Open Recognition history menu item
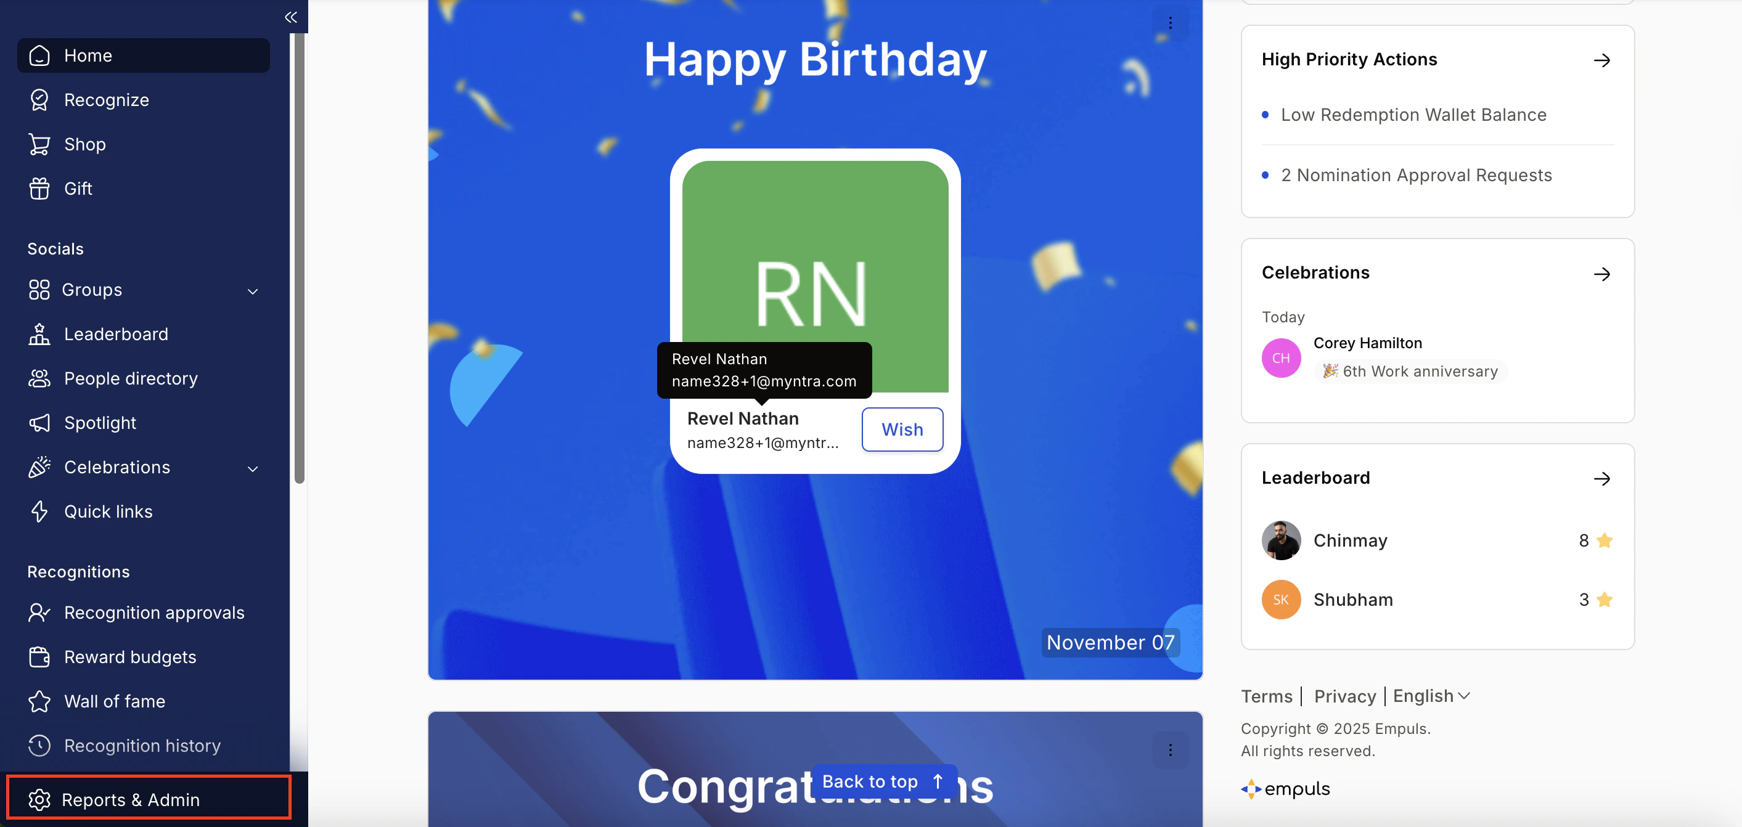 point(144,745)
